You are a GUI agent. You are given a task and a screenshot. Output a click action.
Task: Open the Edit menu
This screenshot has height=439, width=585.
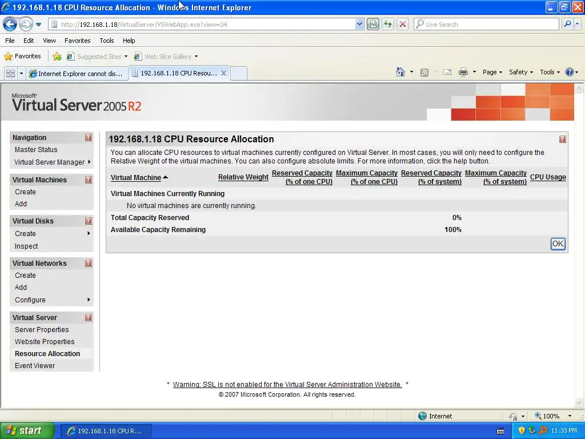coord(29,41)
